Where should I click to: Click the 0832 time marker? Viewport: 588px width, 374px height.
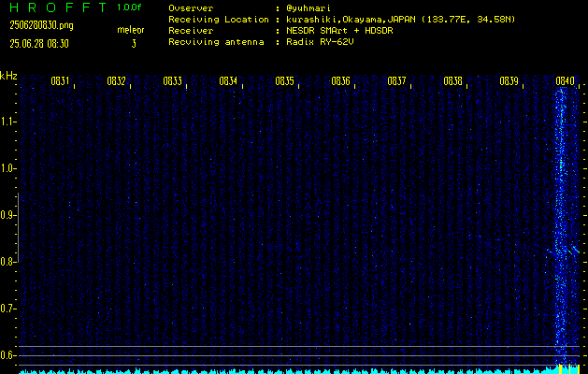(116, 81)
